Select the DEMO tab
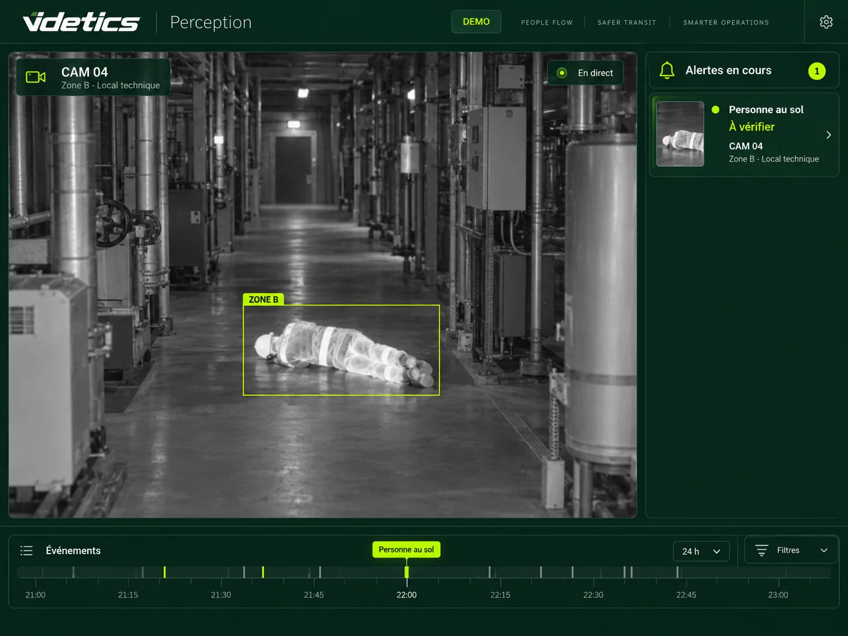Viewport: 848px width, 636px height. (476, 22)
